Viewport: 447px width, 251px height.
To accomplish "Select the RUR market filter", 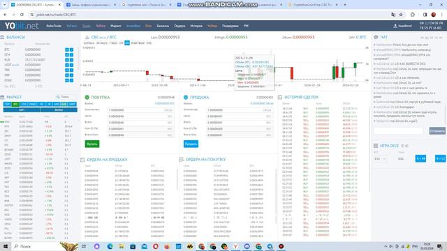I will [64, 104].
